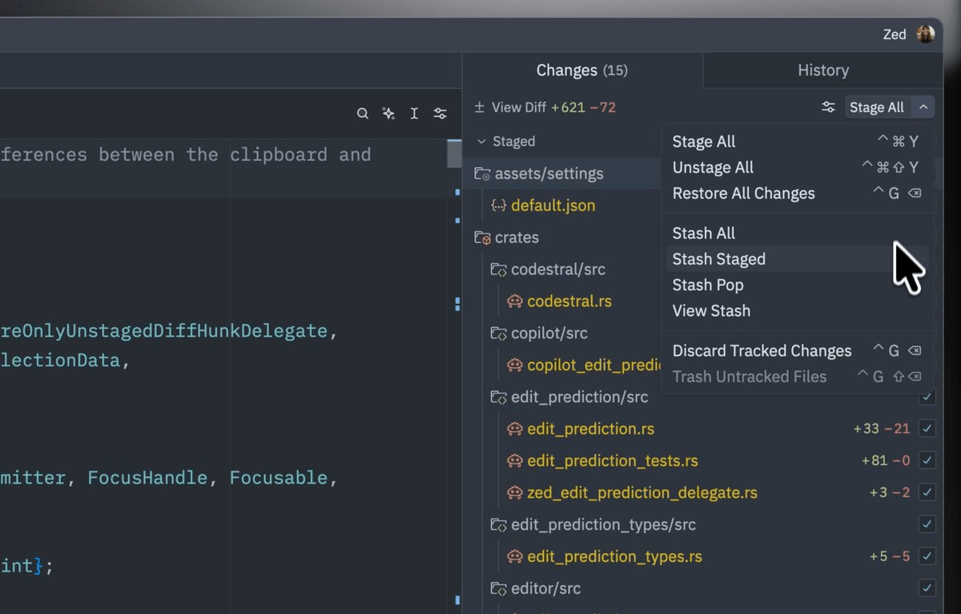Open buffer search magnifier icon
Viewport: 961px width, 614px height.
(363, 114)
